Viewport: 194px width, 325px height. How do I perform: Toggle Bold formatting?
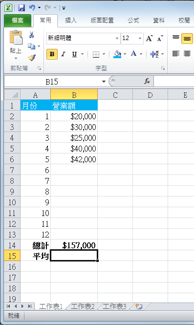coord(52,54)
